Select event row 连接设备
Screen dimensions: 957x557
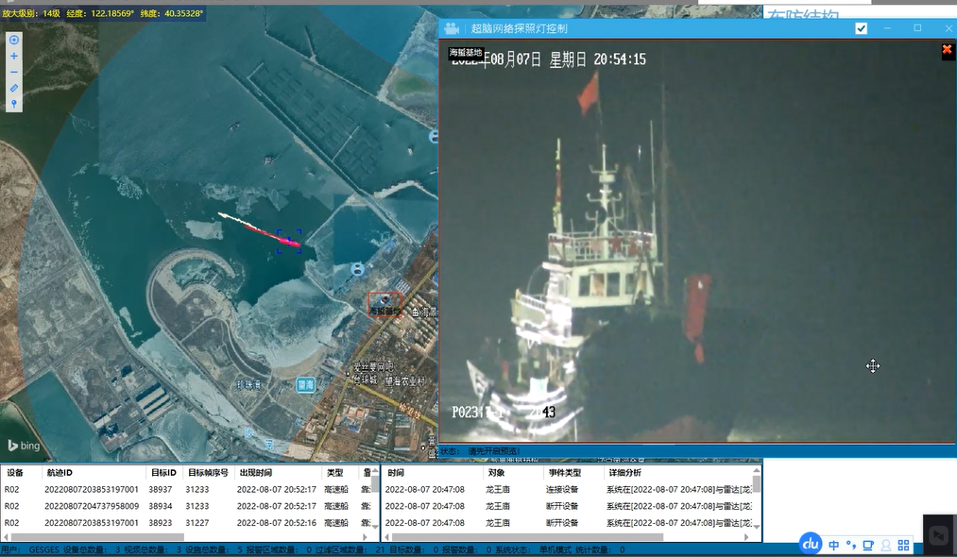click(562, 489)
